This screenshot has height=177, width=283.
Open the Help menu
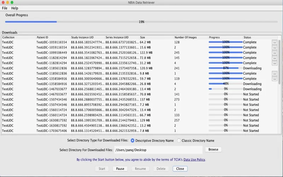pos(15,8)
